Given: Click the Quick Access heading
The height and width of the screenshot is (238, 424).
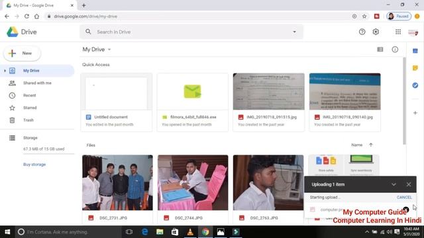Looking at the screenshot, I should point(96,65).
